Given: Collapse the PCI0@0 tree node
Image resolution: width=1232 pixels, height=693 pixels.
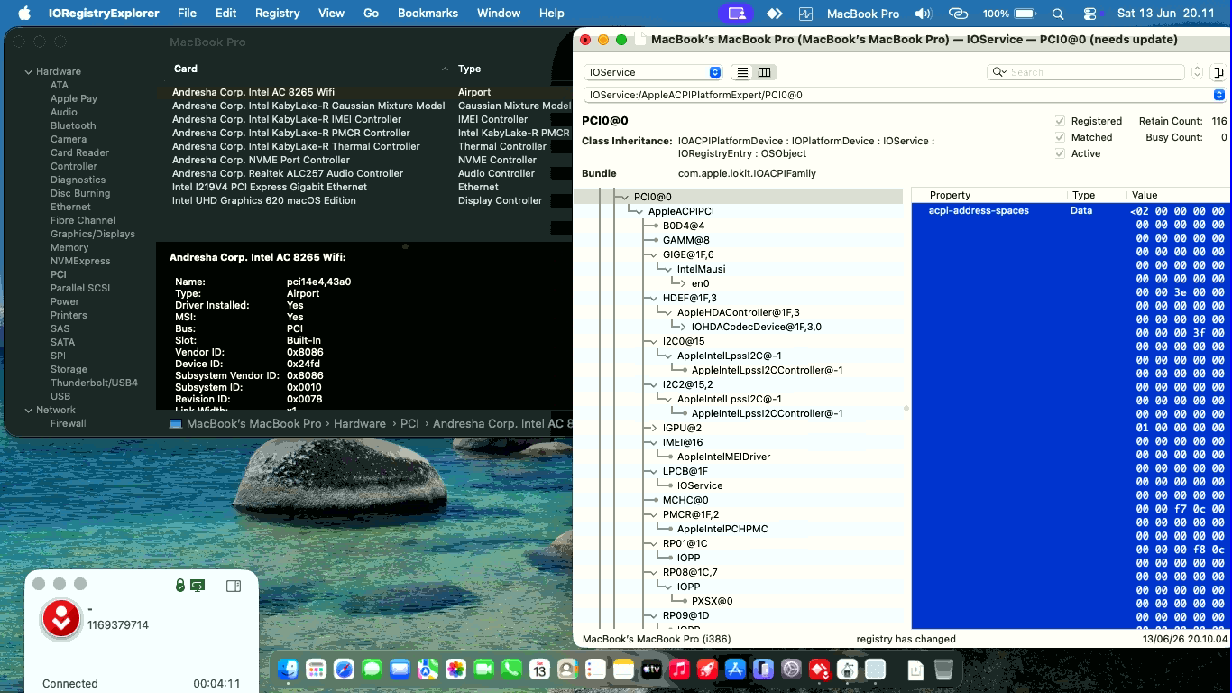Looking at the screenshot, I should coord(624,197).
